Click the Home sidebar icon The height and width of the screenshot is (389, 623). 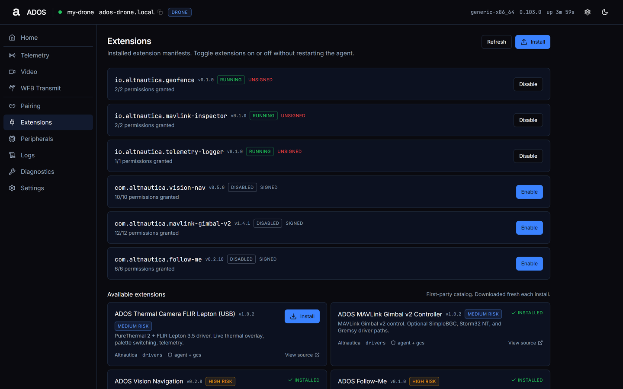[x=12, y=38]
